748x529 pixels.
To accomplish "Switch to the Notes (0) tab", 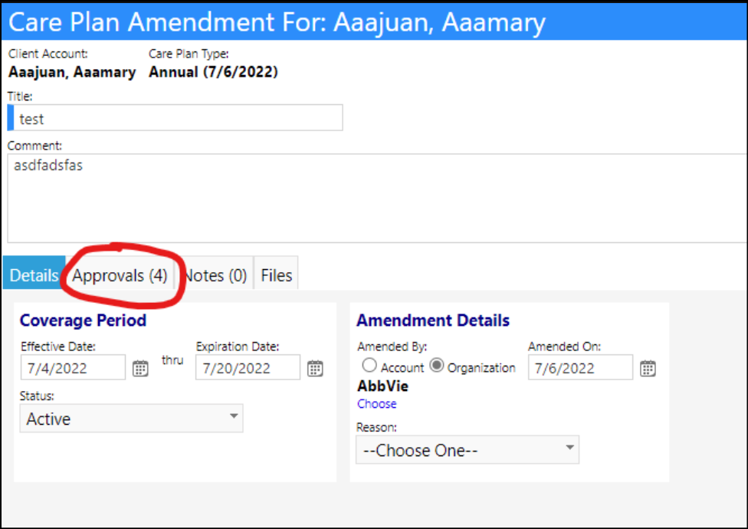I will 215,275.
